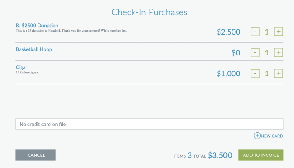Image resolution: width=294 pixels, height=168 pixels.
Task: Increase Basketball Hoop quantity with plus
Action: [279, 52]
